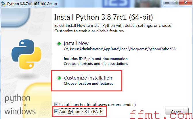
Task: Click the green arrow beside Customize installation
Action: tap(59, 78)
